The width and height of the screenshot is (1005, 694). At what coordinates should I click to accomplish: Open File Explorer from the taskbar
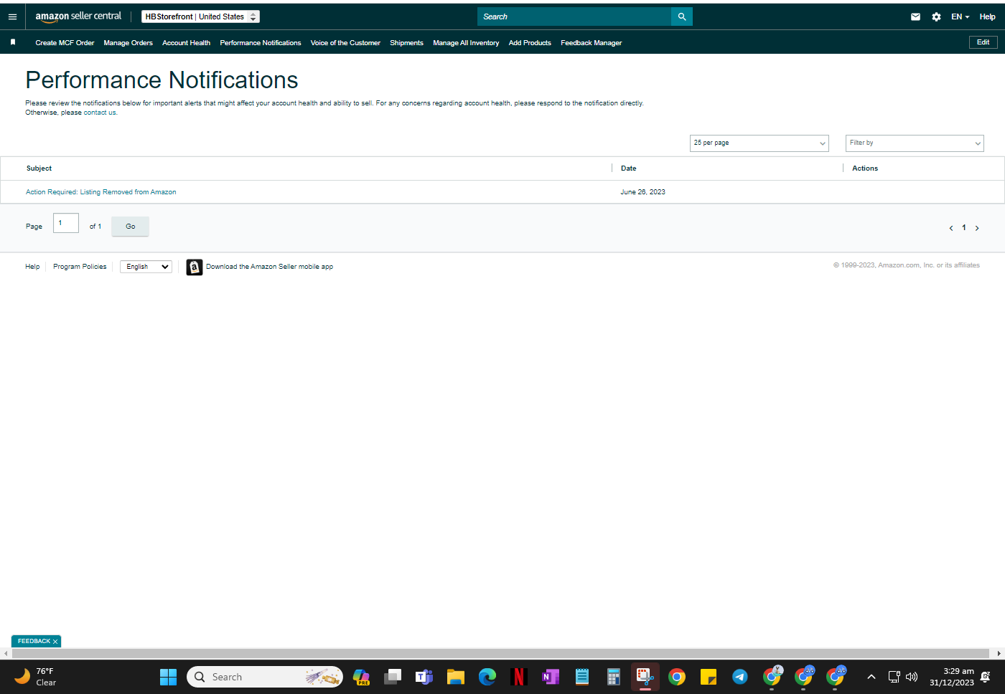pyautogui.click(x=456, y=677)
